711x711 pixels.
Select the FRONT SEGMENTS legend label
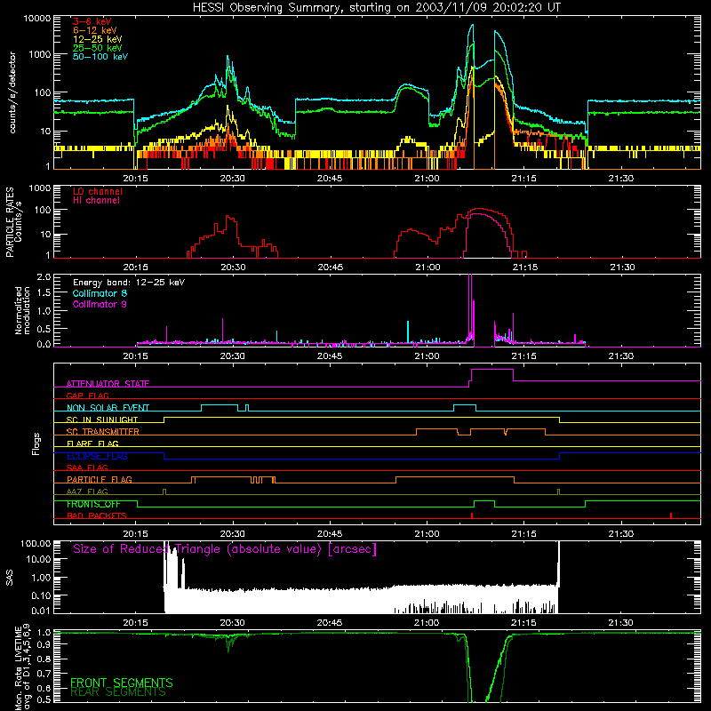click(x=122, y=683)
